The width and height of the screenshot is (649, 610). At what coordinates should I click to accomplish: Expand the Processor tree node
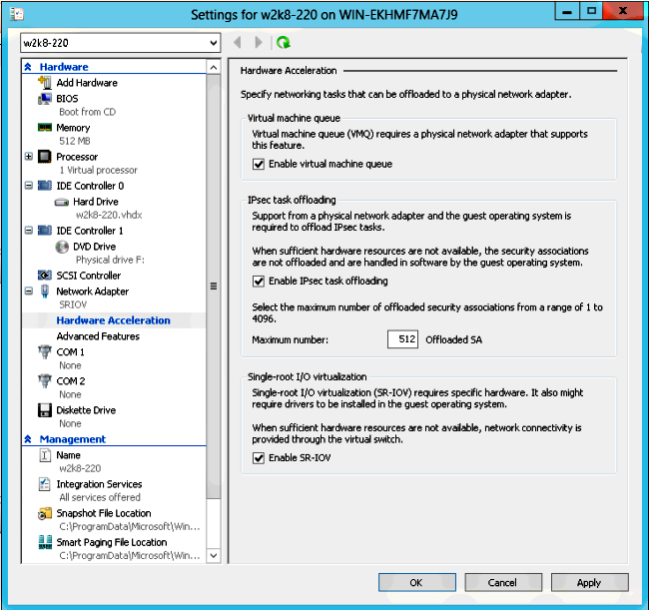[29, 157]
